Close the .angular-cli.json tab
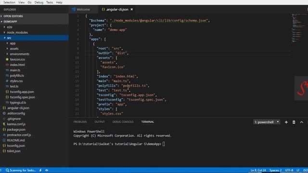This screenshot has height=173, width=308. 131,10
